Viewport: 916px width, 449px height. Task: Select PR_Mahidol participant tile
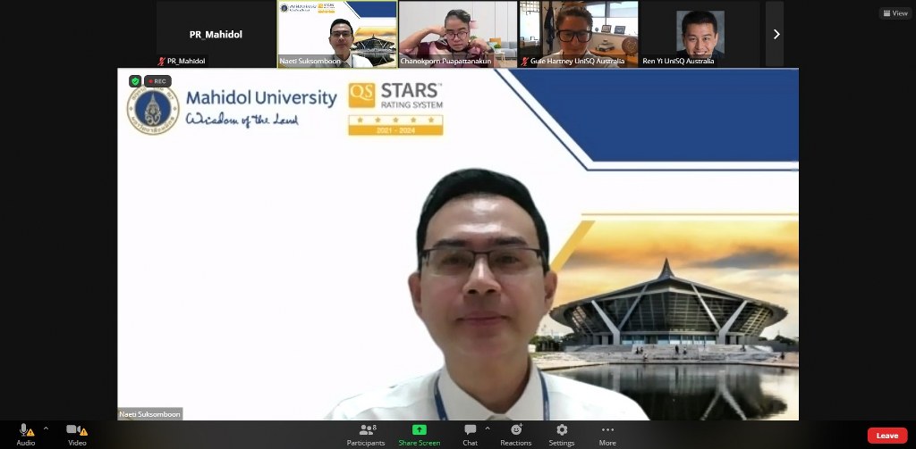216,34
